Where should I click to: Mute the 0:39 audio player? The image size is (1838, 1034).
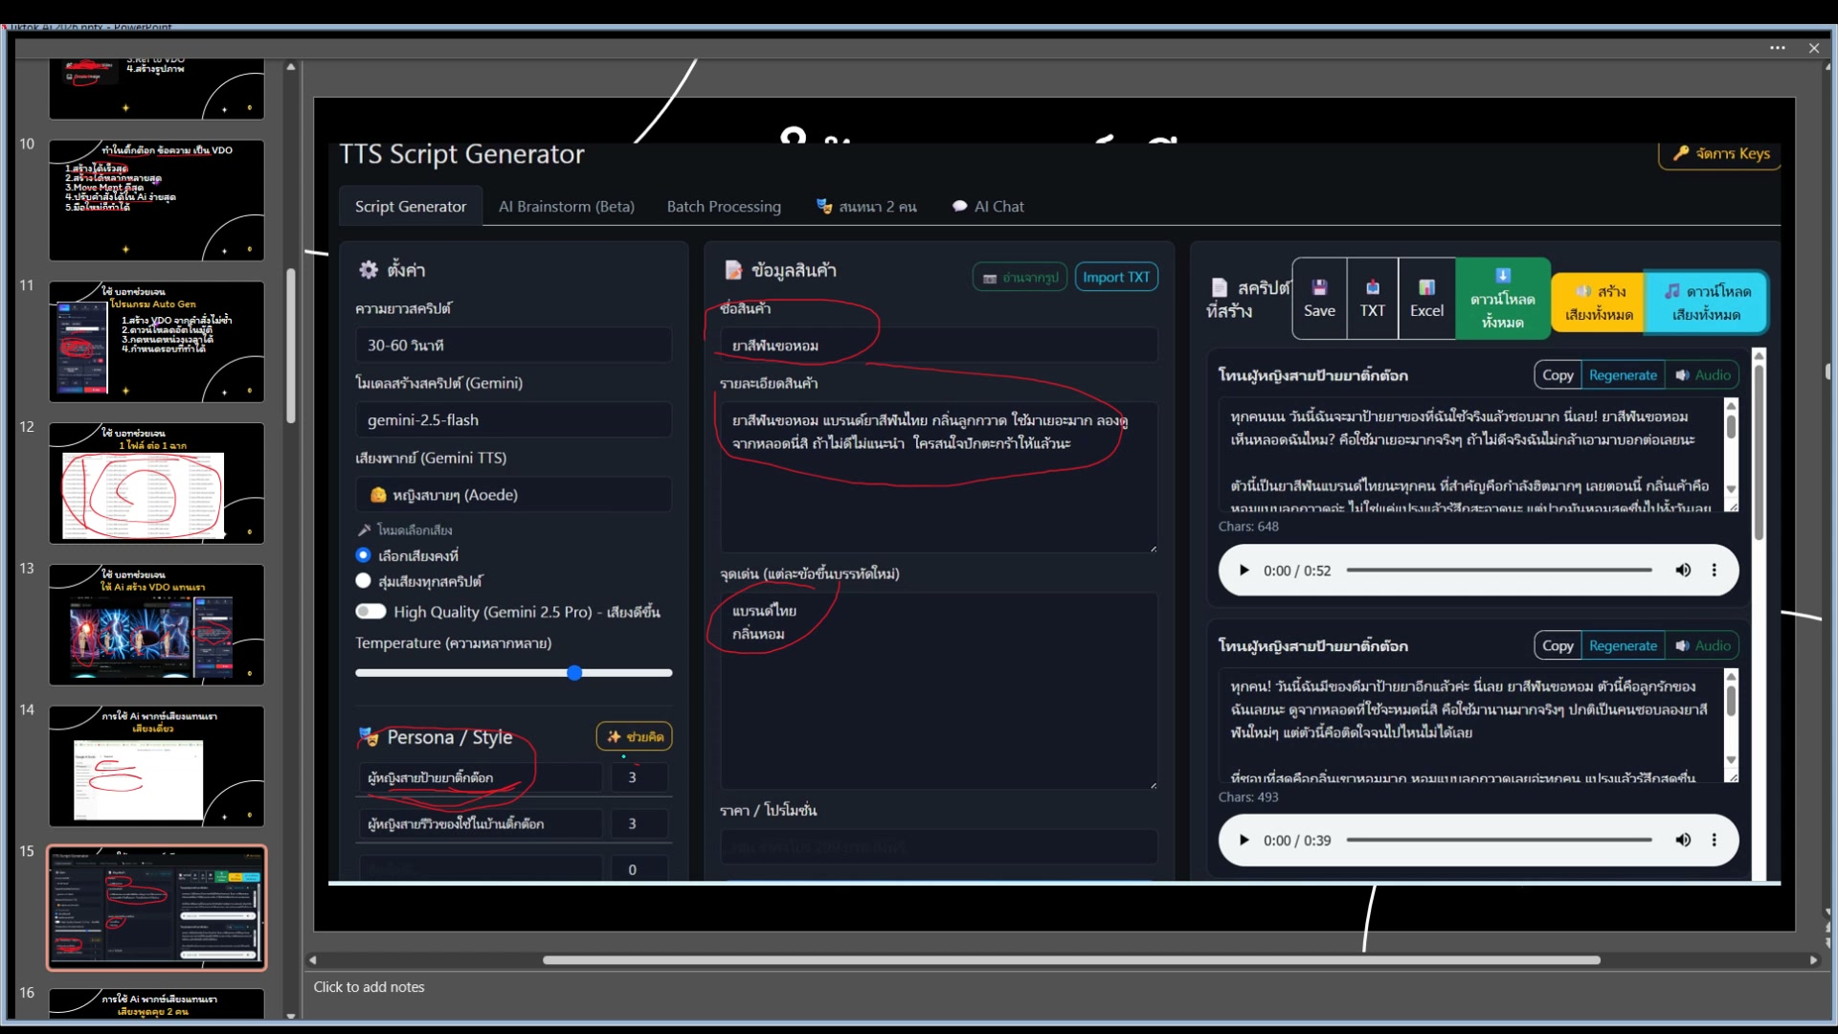(x=1683, y=841)
